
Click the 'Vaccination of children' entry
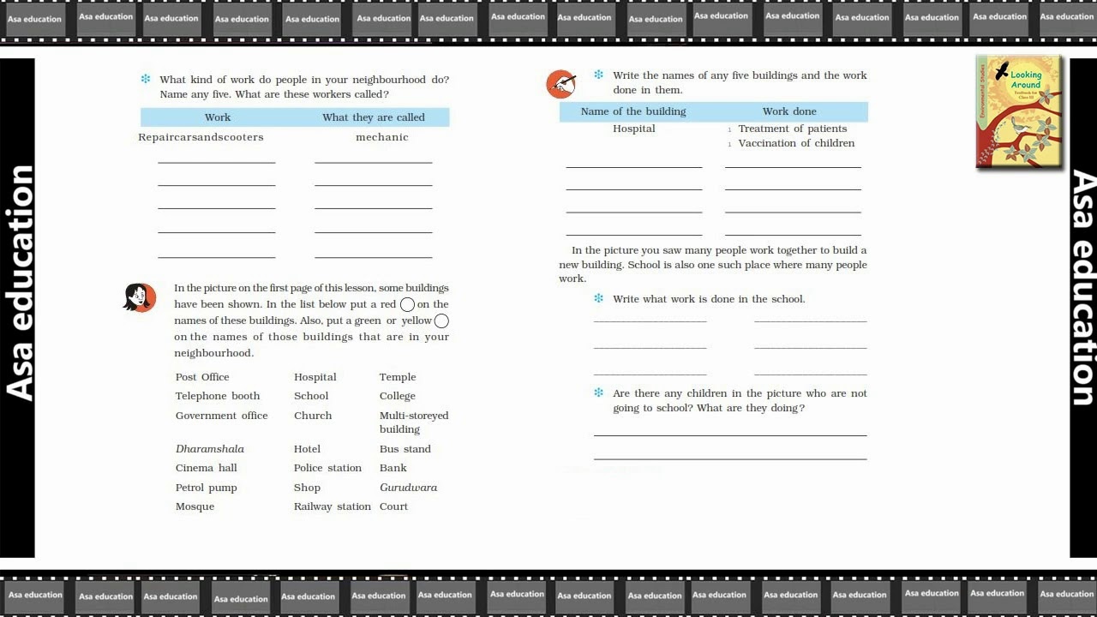796,143
